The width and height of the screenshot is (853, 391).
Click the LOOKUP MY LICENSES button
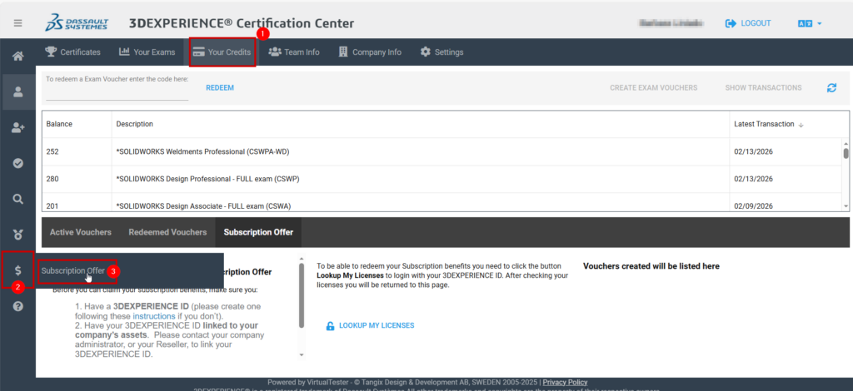(370, 325)
